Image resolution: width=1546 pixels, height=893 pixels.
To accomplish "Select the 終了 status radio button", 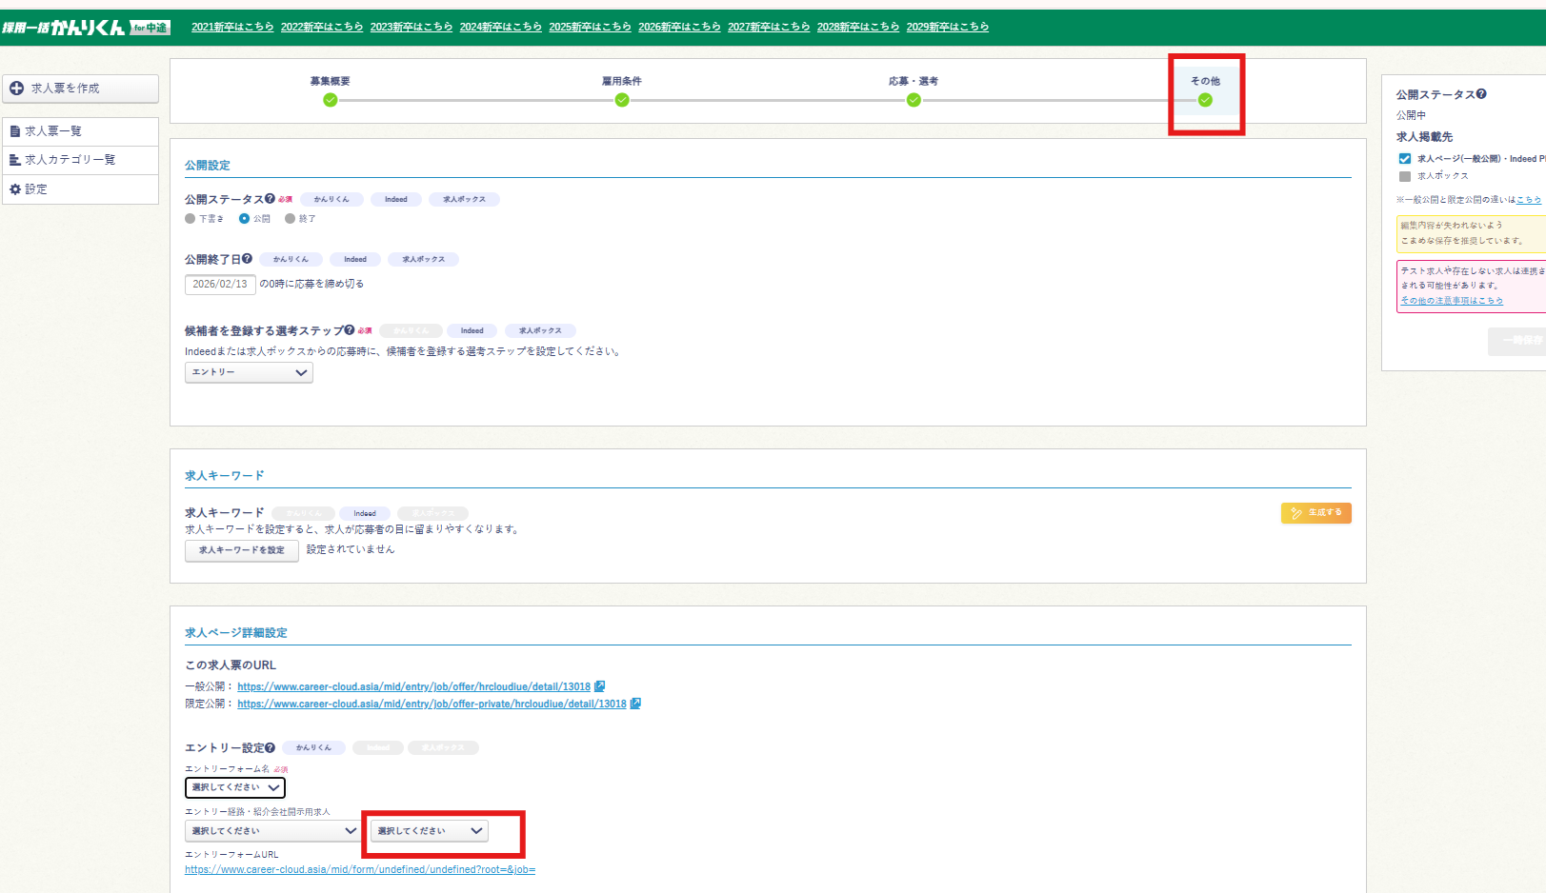I will [x=291, y=219].
